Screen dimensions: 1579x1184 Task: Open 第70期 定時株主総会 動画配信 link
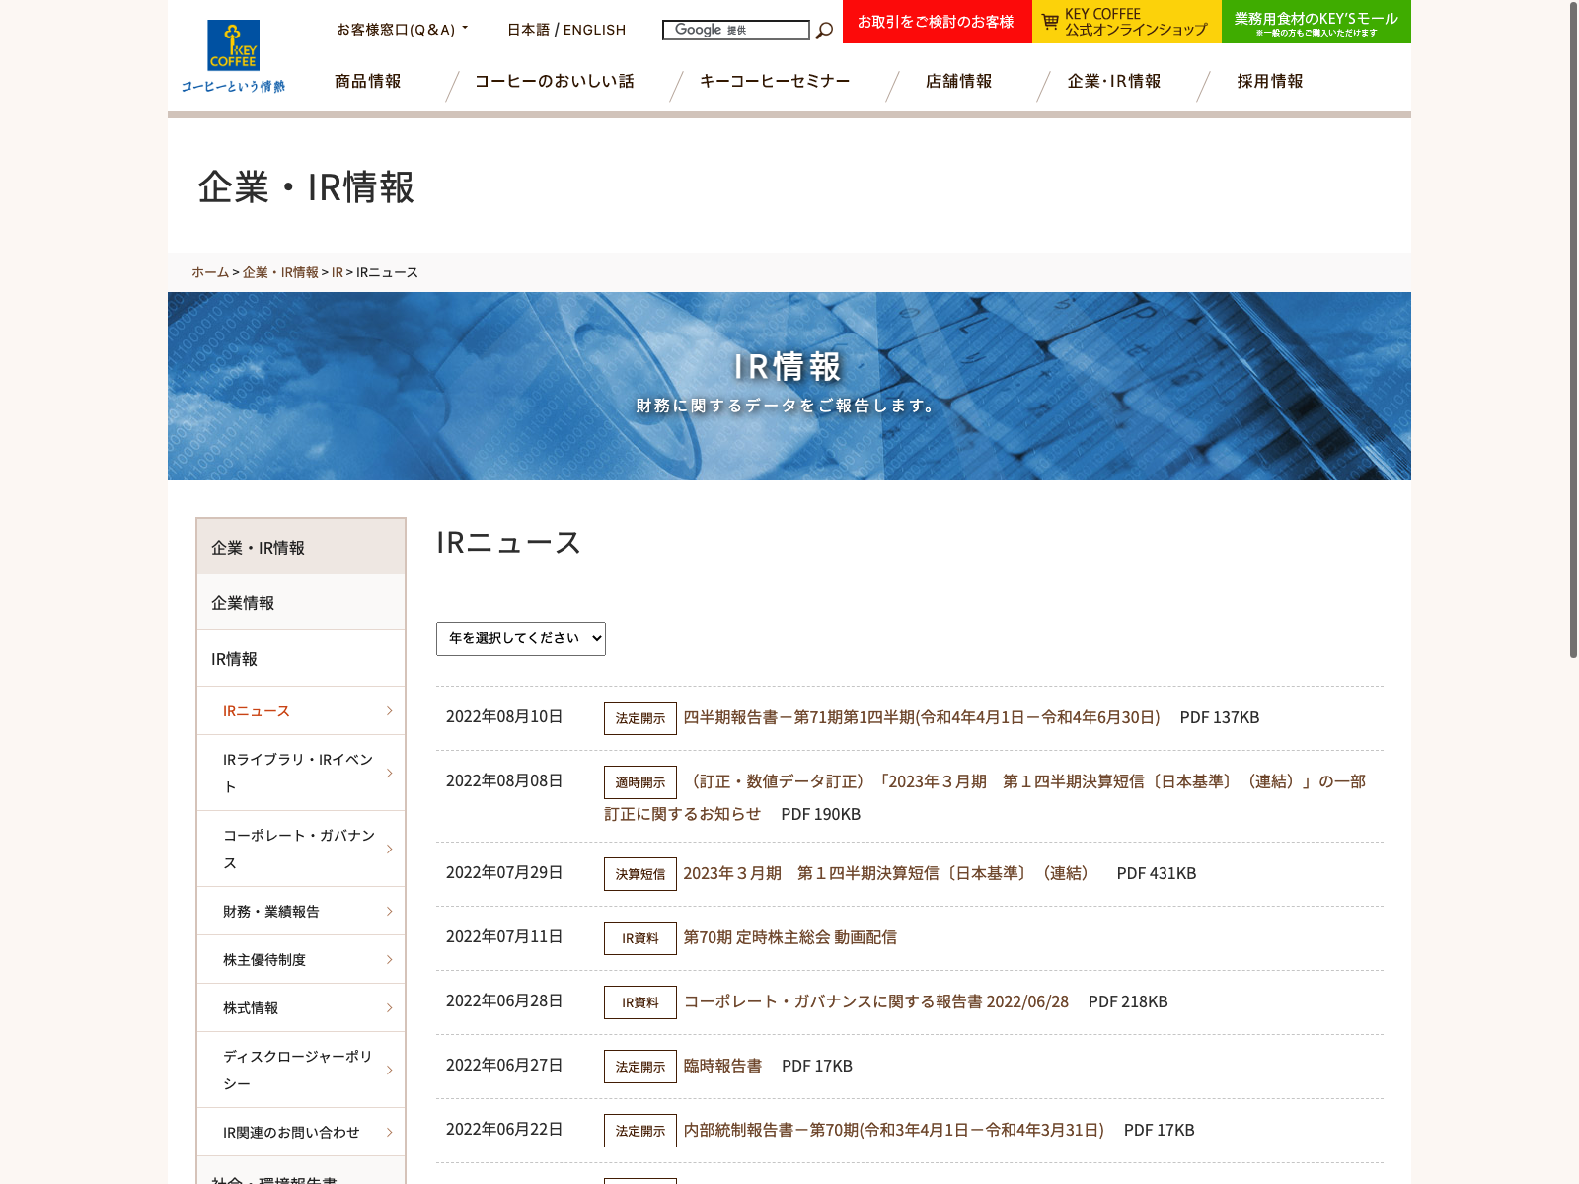[789, 937]
